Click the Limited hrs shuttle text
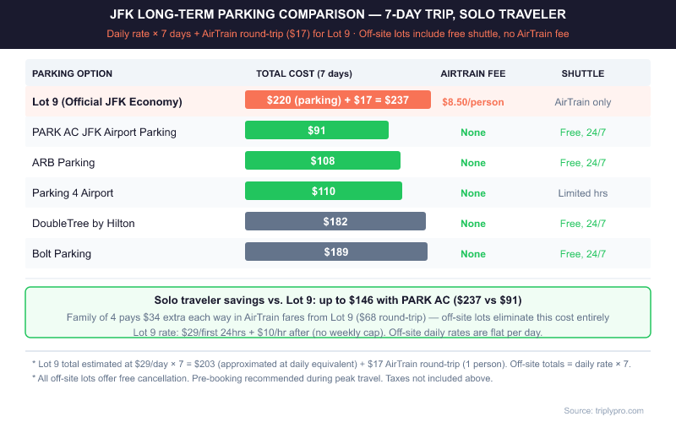The height and width of the screenshot is (422, 676). (582, 193)
